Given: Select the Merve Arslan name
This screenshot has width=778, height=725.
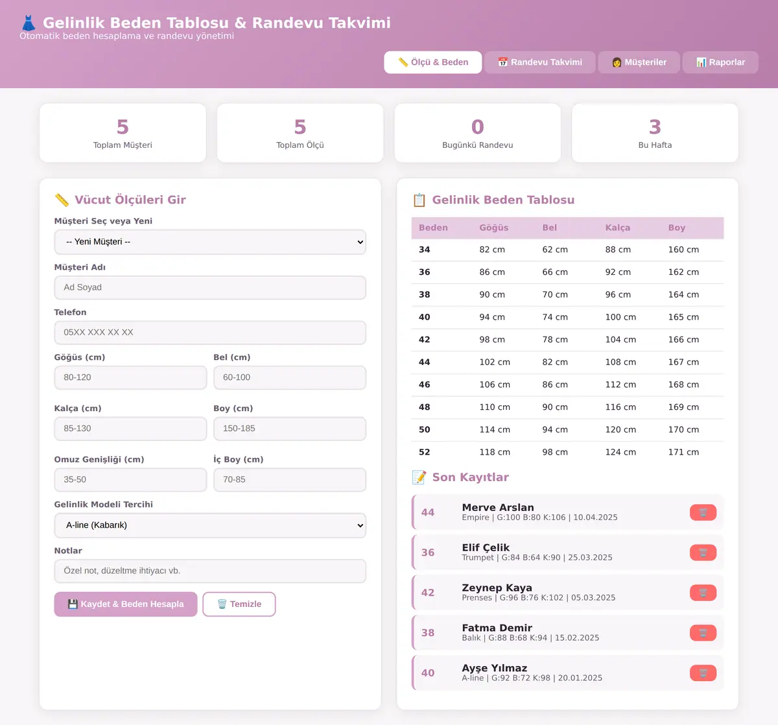Looking at the screenshot, I should pos(498,507).
